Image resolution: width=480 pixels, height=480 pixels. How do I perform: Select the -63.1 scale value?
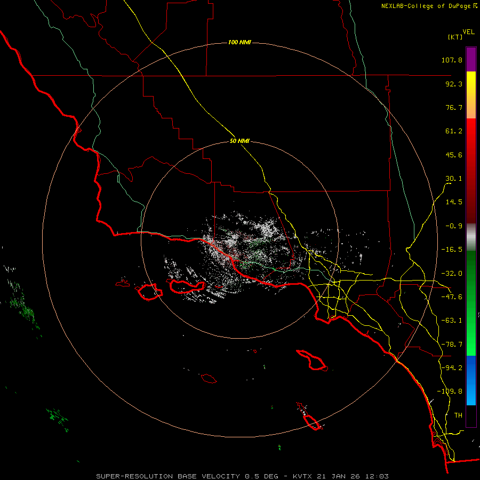452,321
